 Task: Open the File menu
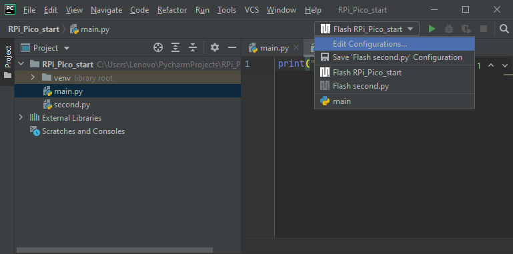coord(29,10)
